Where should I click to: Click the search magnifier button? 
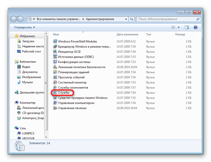pyautogui.click(x=198, y=19)
